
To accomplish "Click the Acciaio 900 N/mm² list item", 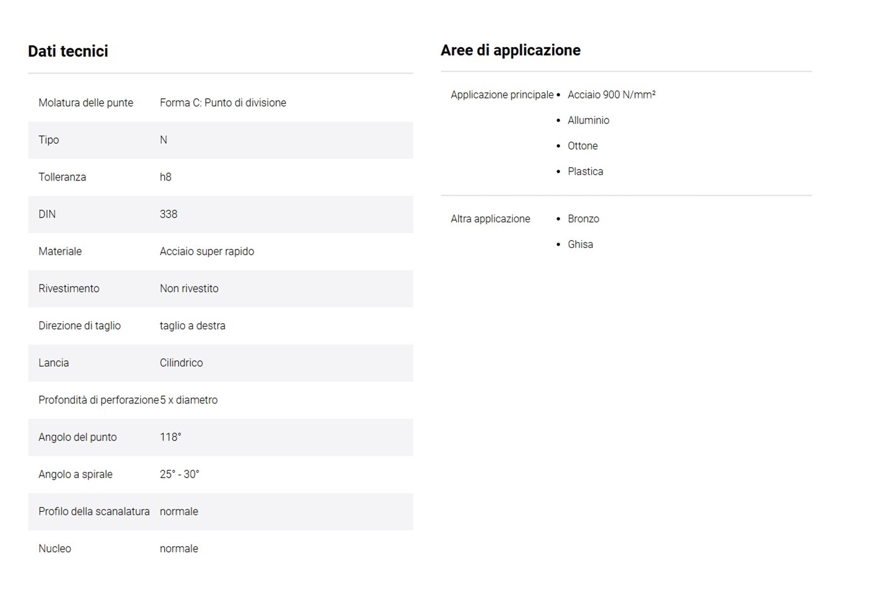I will (x=611, y=95).
